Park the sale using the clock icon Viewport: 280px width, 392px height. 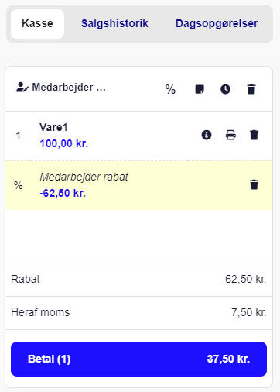[x=225, y=89]
